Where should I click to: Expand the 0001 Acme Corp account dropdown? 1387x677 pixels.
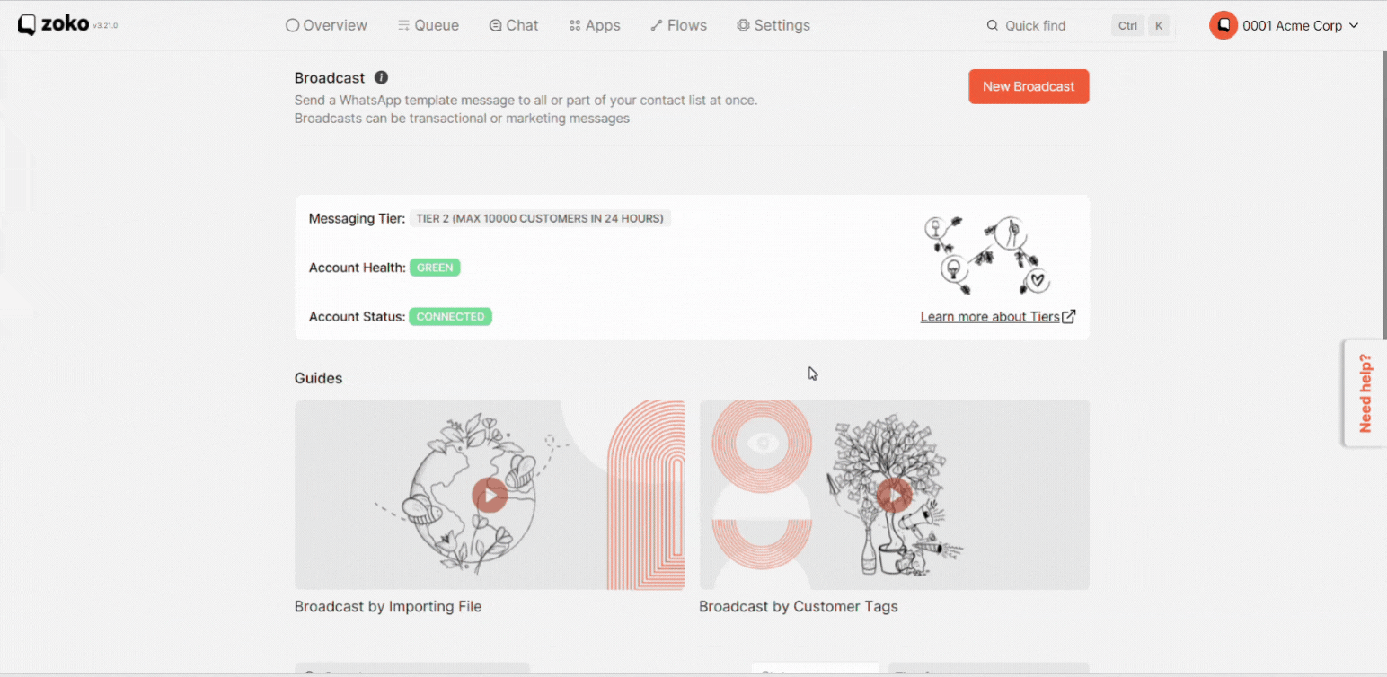pos(1354,26)
